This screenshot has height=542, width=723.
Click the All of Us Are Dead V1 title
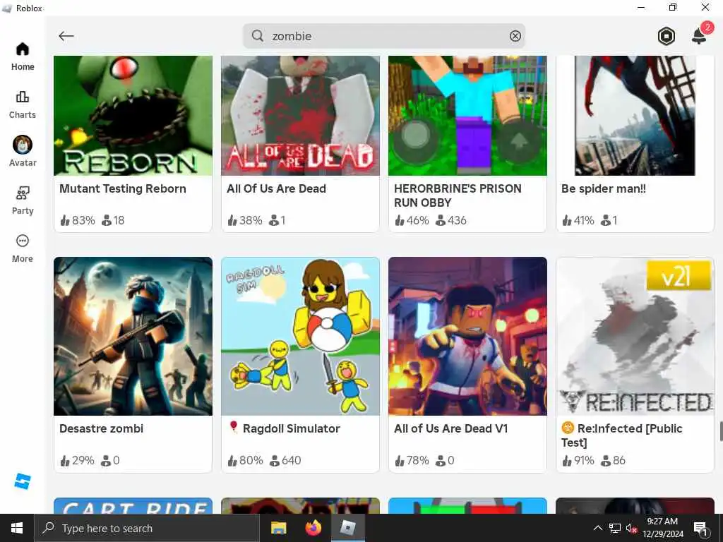point(451,428)
